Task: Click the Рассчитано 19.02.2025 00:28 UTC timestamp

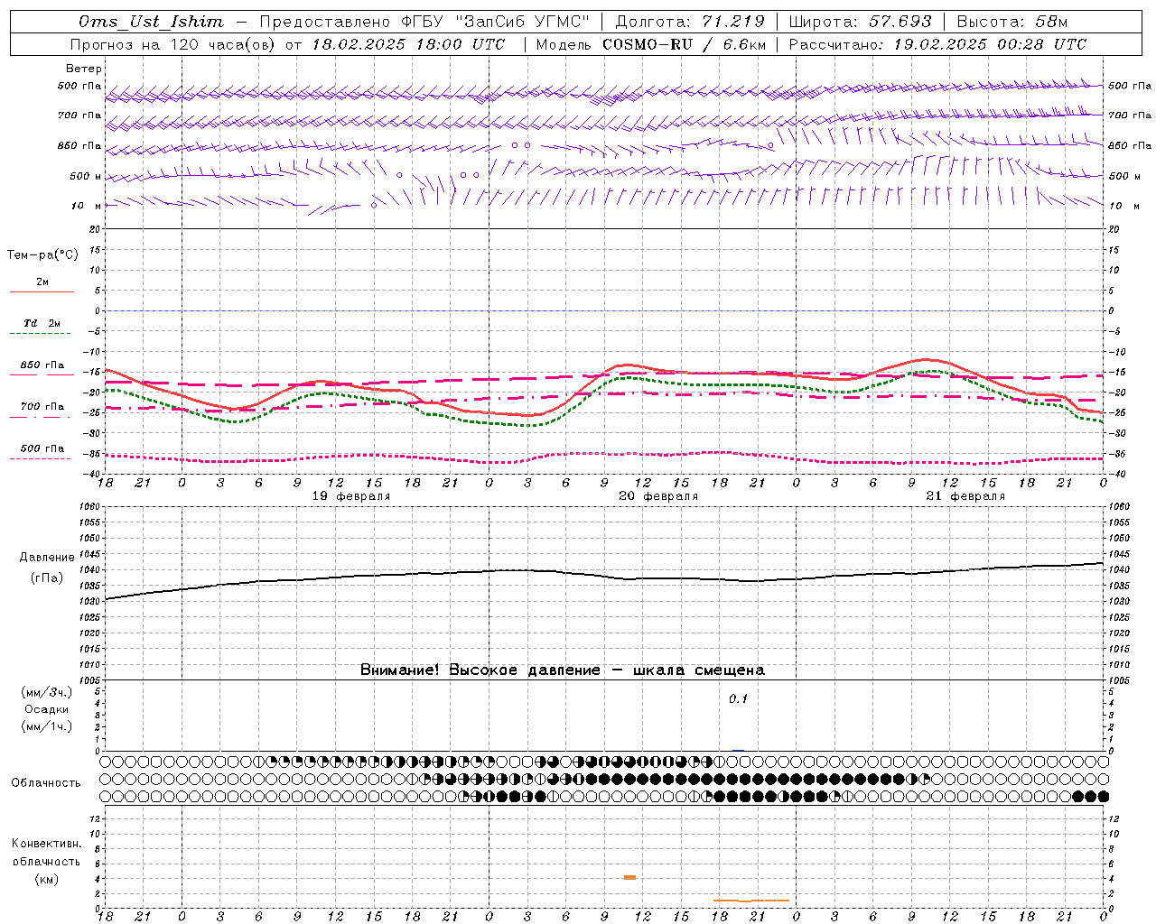Action: (x=937, y=44)
